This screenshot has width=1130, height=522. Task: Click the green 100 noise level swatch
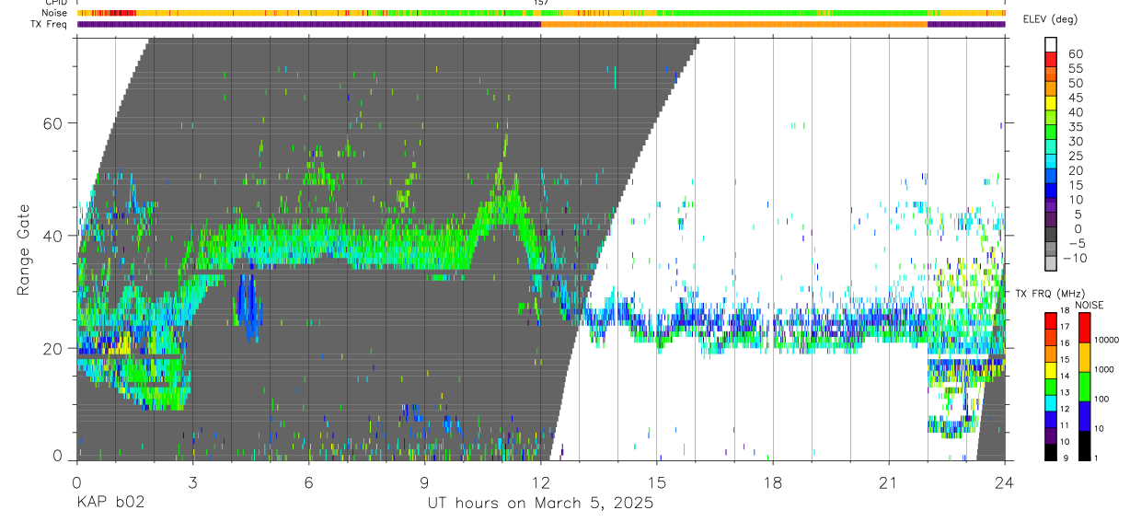[1085, 386]
